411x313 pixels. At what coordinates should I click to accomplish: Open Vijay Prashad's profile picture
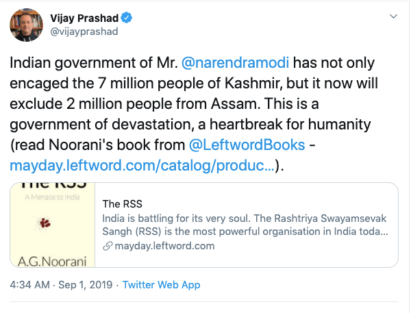pyautogui.click(x=25, y=25)
